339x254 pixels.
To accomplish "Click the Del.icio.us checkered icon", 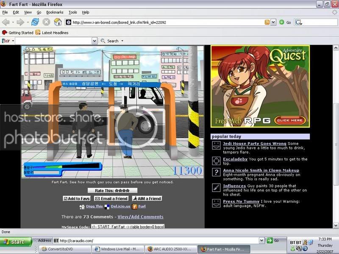I will [x=107, y=207].
